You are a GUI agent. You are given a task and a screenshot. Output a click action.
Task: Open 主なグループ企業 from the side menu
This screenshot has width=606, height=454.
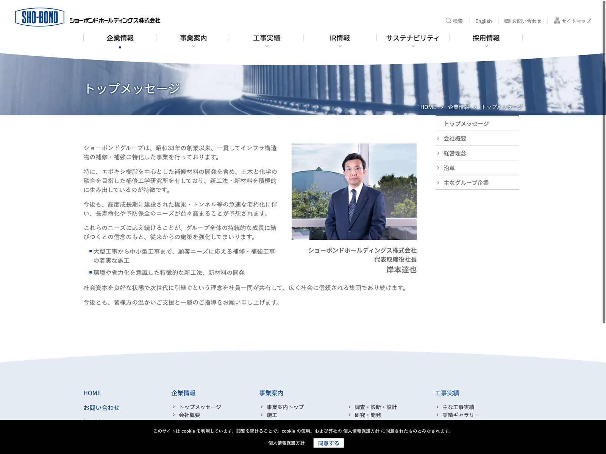(x=466, y=183)
